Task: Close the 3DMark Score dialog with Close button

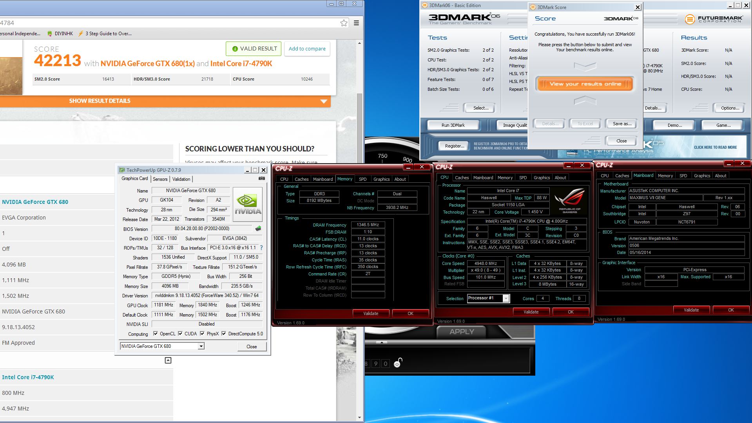Action: [x=622, y=141]
